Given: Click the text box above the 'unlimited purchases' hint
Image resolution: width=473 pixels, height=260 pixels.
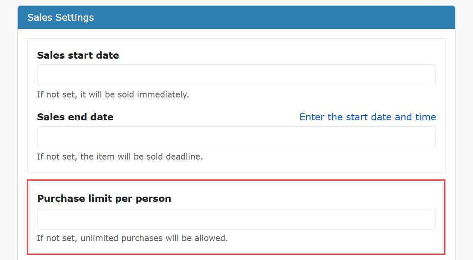Looking at the screenshot, I should (x=236, y=219).
